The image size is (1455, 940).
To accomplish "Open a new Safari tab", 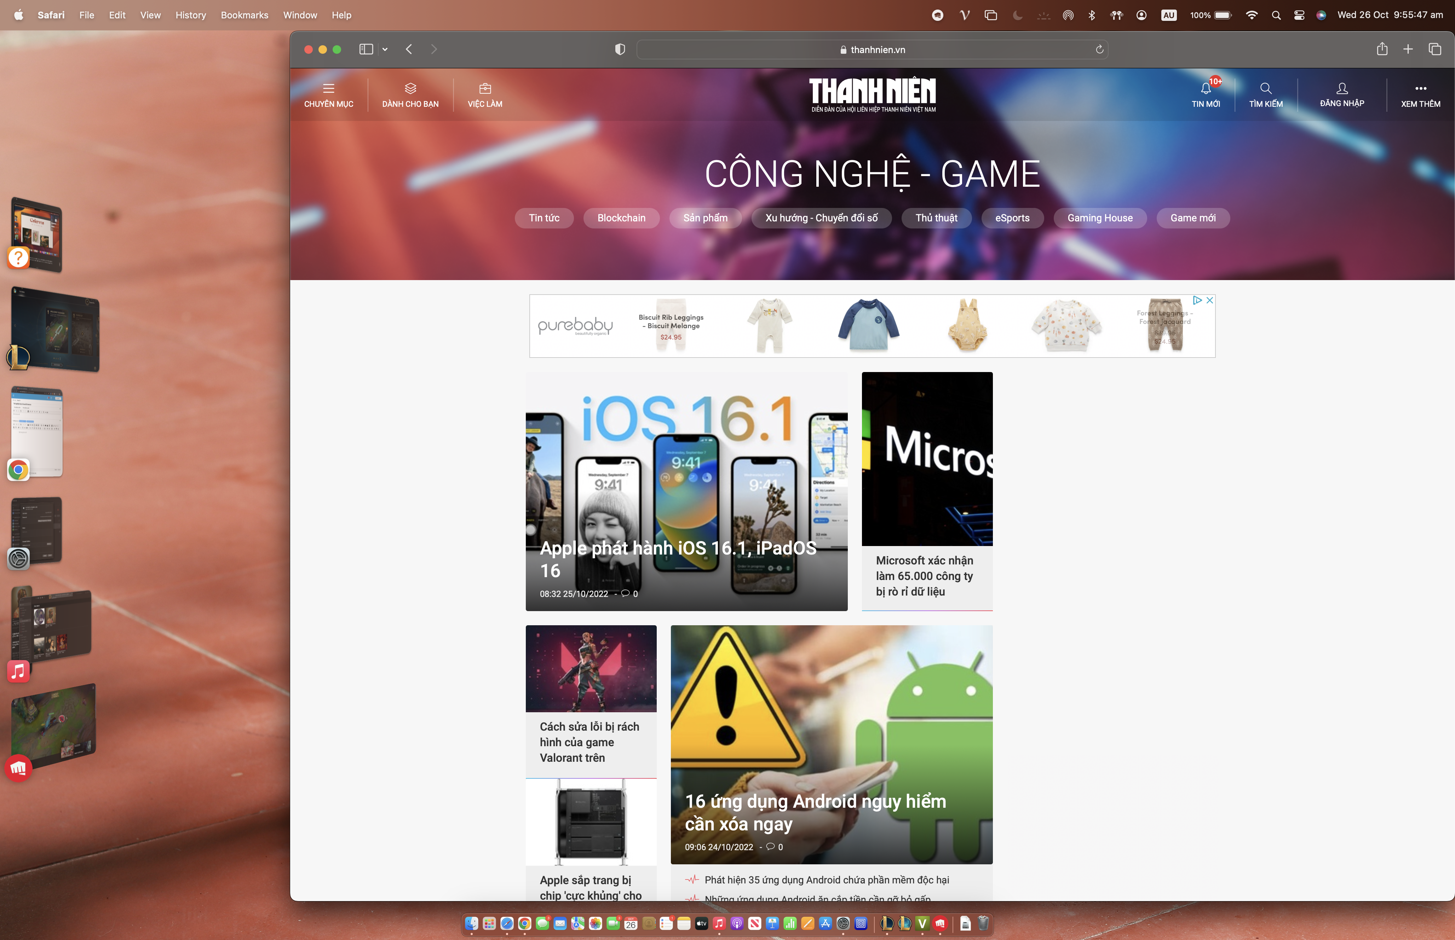I will pos(1408,50).
